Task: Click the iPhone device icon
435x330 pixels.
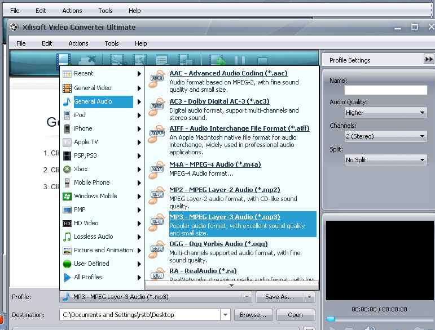Action: pos(67,129)
